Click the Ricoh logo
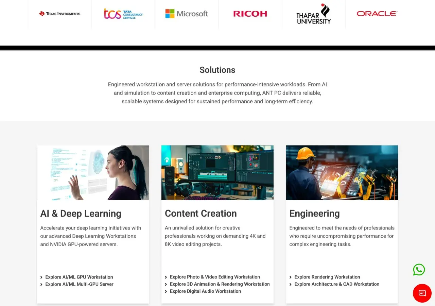Image resolution: width=435 pixels, height=306 pixels. click(x=250, y=14)
